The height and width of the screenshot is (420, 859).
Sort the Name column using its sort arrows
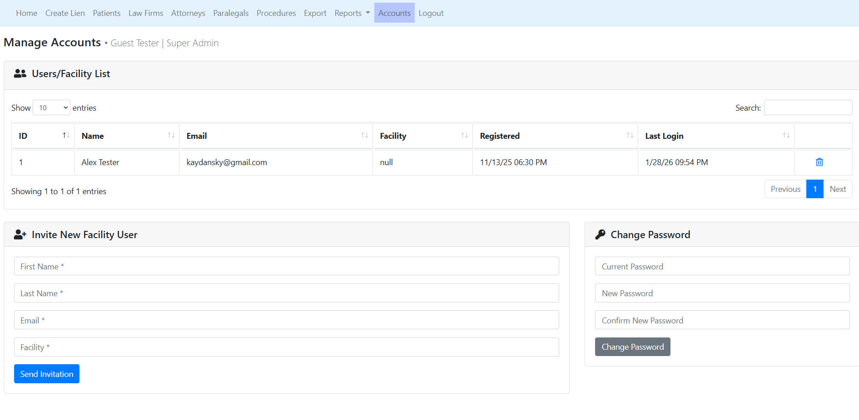click(x=171, y=135)
